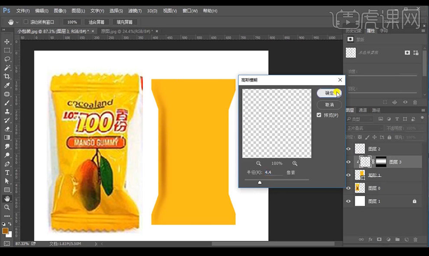
Task: Toggle the 预览(P) preview checkbox
Action: coord(319,115)
